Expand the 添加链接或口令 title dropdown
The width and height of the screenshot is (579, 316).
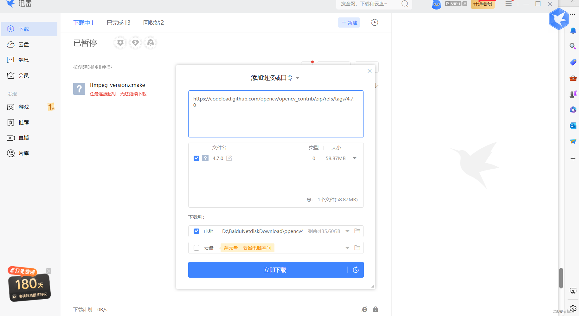click(x=298, y=78)
